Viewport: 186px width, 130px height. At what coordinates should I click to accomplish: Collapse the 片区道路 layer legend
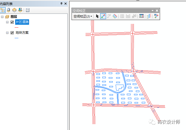click(7, 22)
